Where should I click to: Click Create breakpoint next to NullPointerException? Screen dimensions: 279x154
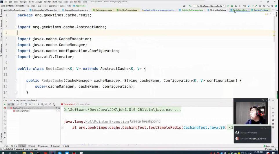145,121
